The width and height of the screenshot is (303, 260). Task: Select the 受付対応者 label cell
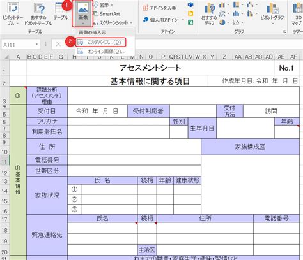coord(148,111)
